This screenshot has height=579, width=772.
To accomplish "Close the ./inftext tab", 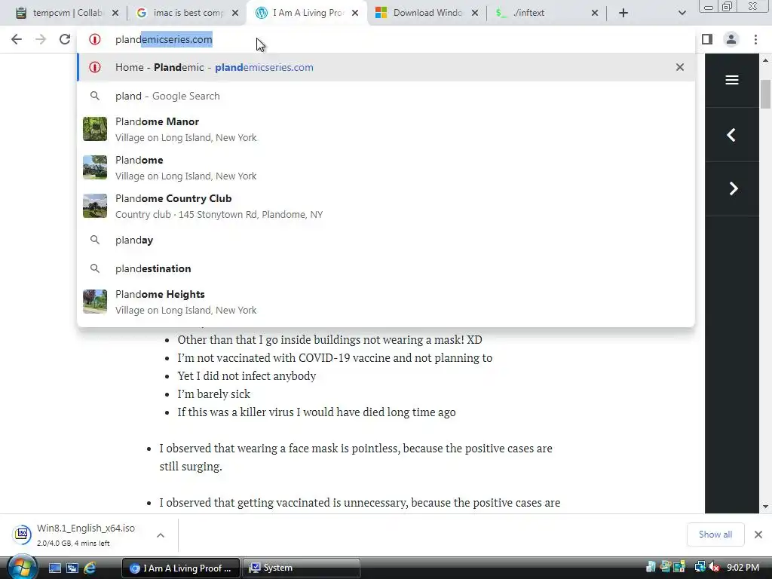I will pos(595,13).
